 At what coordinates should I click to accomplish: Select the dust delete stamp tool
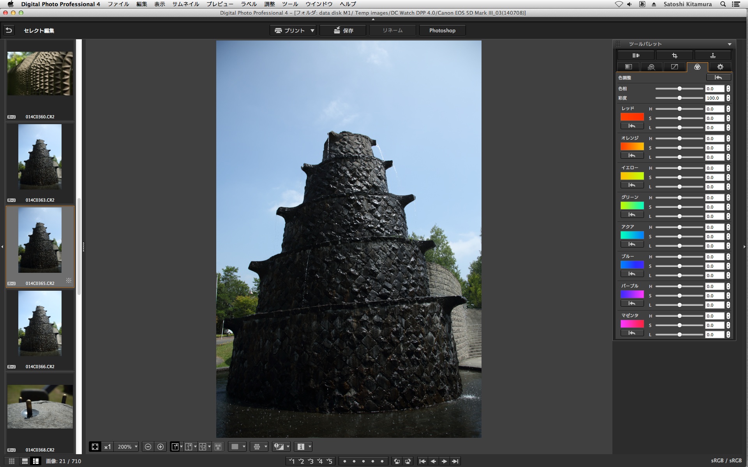click(x=713, y=56)
